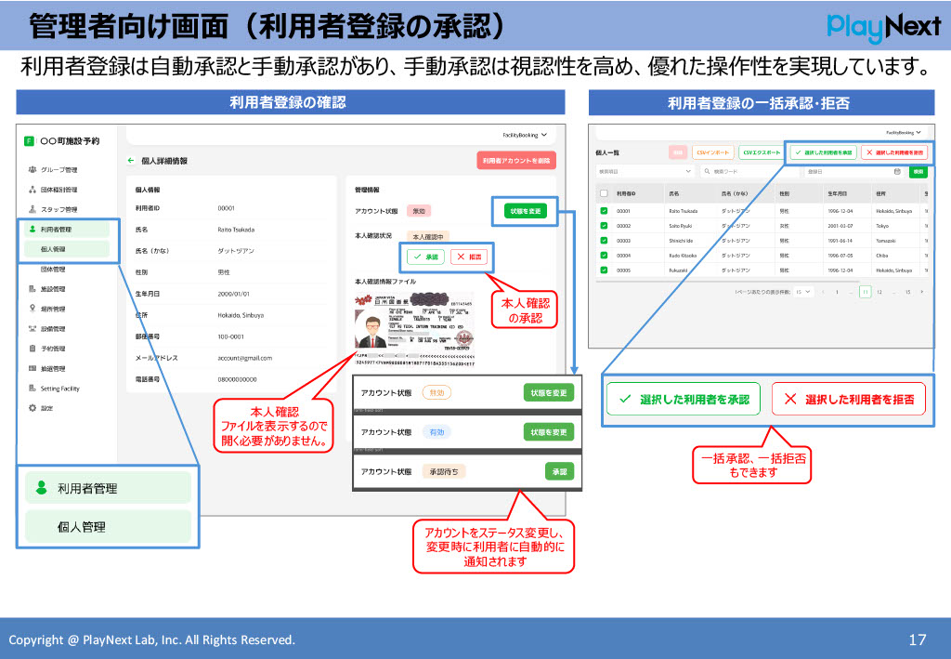Click the magnifier icon in the 検索ワード field
The width and height of the screenshot is (951, 659).
tap(708, 171)
